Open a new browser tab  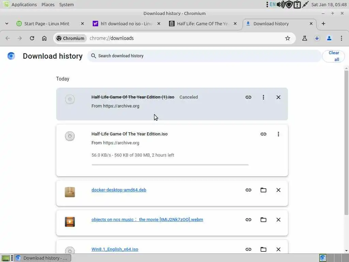323,24
